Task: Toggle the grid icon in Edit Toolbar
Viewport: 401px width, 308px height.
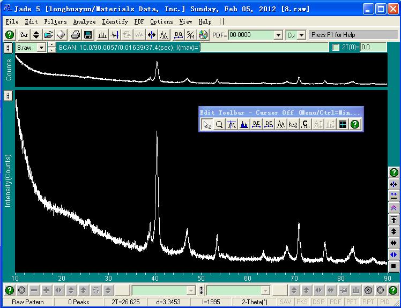Action: 343,124
